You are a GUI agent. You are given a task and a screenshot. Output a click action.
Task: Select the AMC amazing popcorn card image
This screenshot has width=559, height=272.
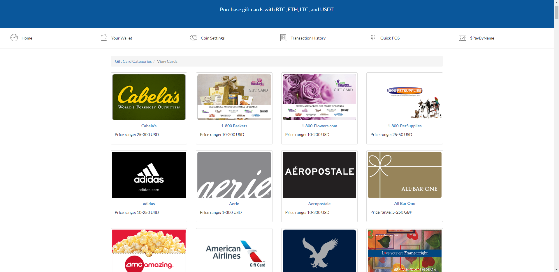(149, 251)
